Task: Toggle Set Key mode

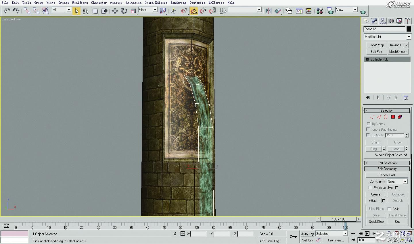Action: pos(307,240)
